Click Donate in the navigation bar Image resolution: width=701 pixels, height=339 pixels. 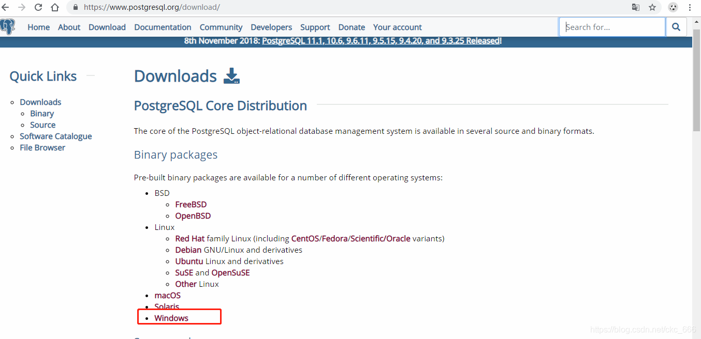pyautogui.click(x=352, y=27)
